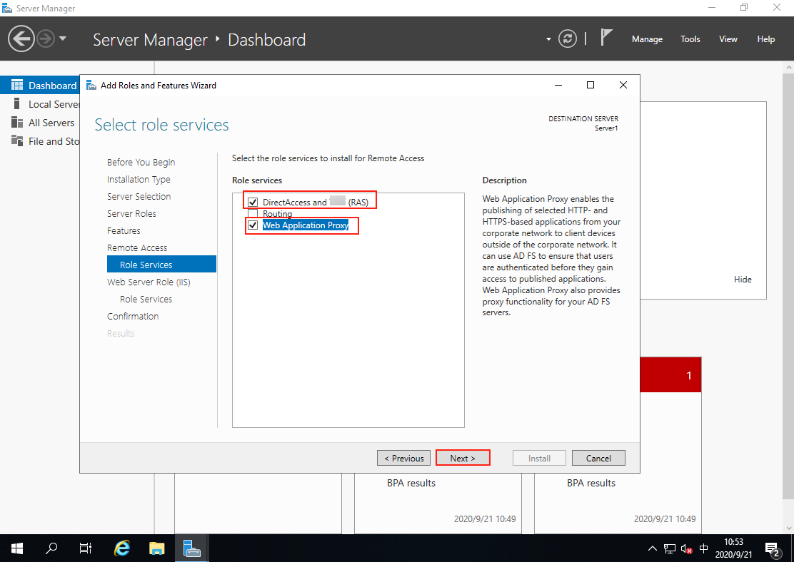Screen dimensions: 794x562
Task: Uncheck the Web Application Proxy checkbox
Action: pos(253,225)
